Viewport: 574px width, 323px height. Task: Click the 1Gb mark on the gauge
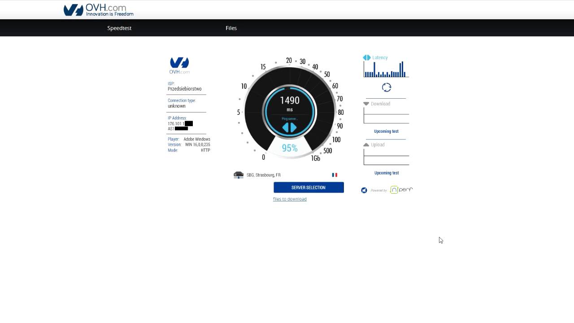(316, 158)
